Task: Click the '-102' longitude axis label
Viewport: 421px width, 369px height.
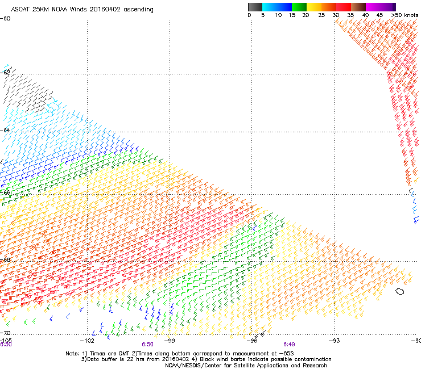Action: click(x=87, y=341)
